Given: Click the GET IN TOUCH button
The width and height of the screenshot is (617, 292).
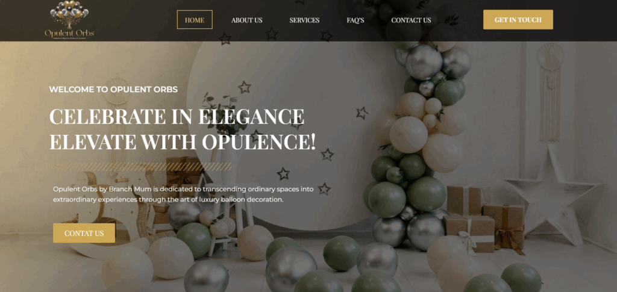Looking at the screenshot, I should 518,20.
